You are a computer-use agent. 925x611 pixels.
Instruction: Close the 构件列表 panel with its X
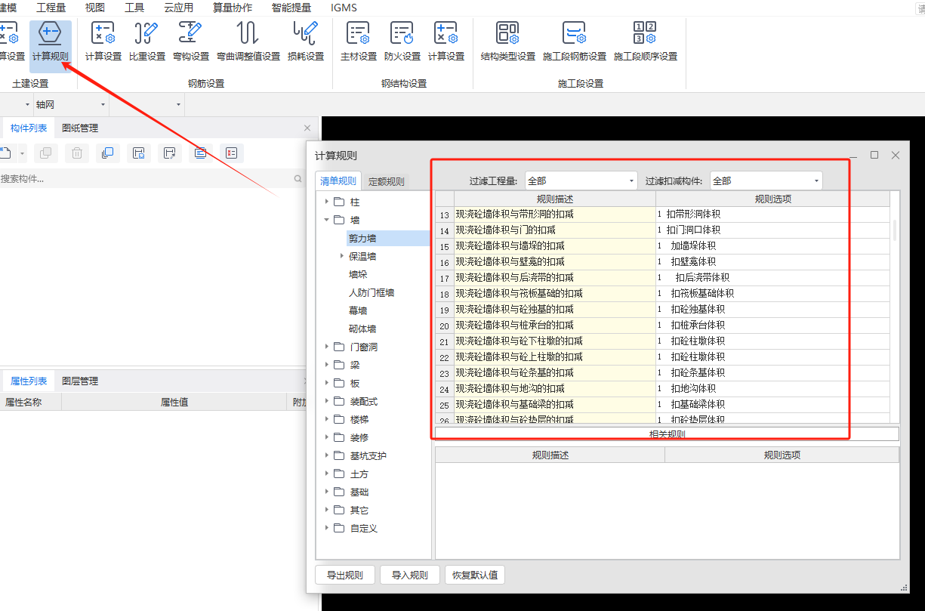tap(307, 128)
